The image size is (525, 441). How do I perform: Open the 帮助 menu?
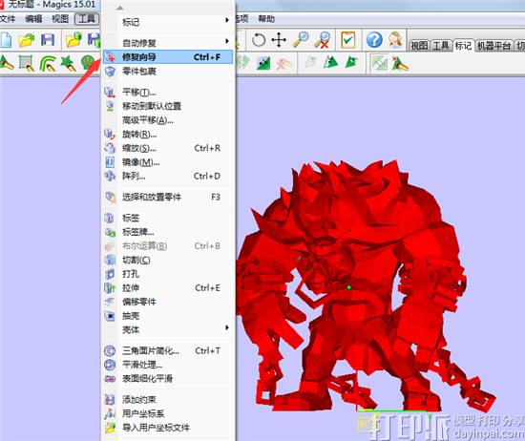[x=266, y=19]
